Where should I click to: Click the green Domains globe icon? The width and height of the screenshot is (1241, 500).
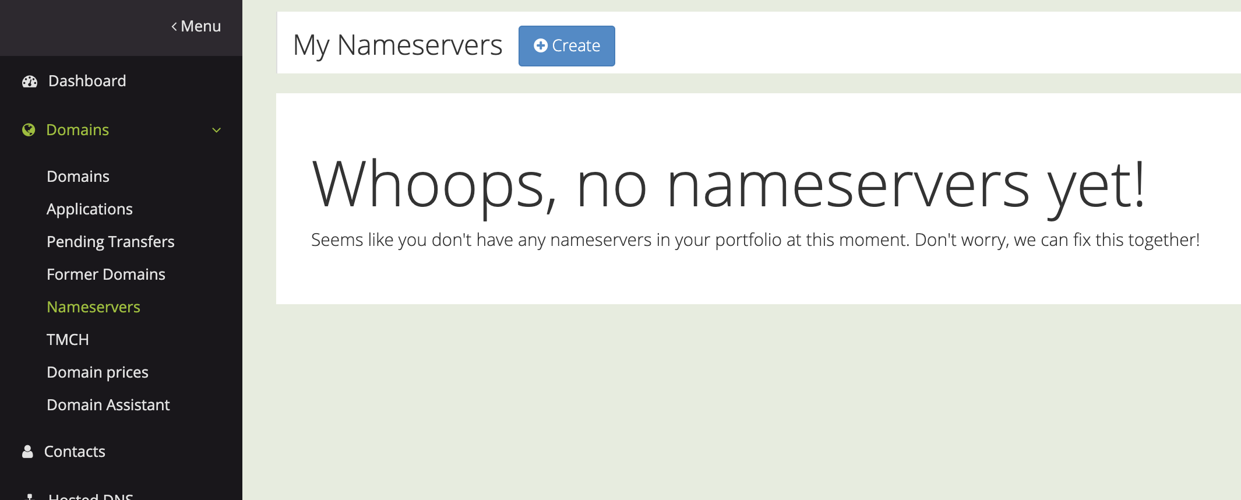[29, 130]
